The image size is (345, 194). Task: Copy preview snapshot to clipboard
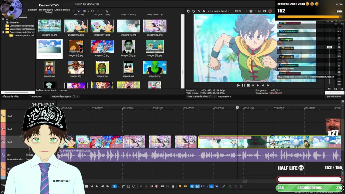pos(259,11)
